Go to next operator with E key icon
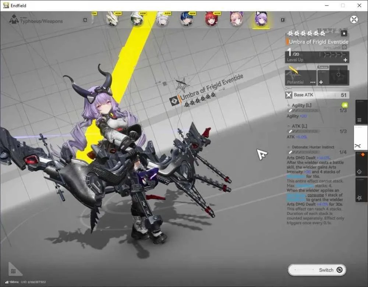 click(283, 20)
